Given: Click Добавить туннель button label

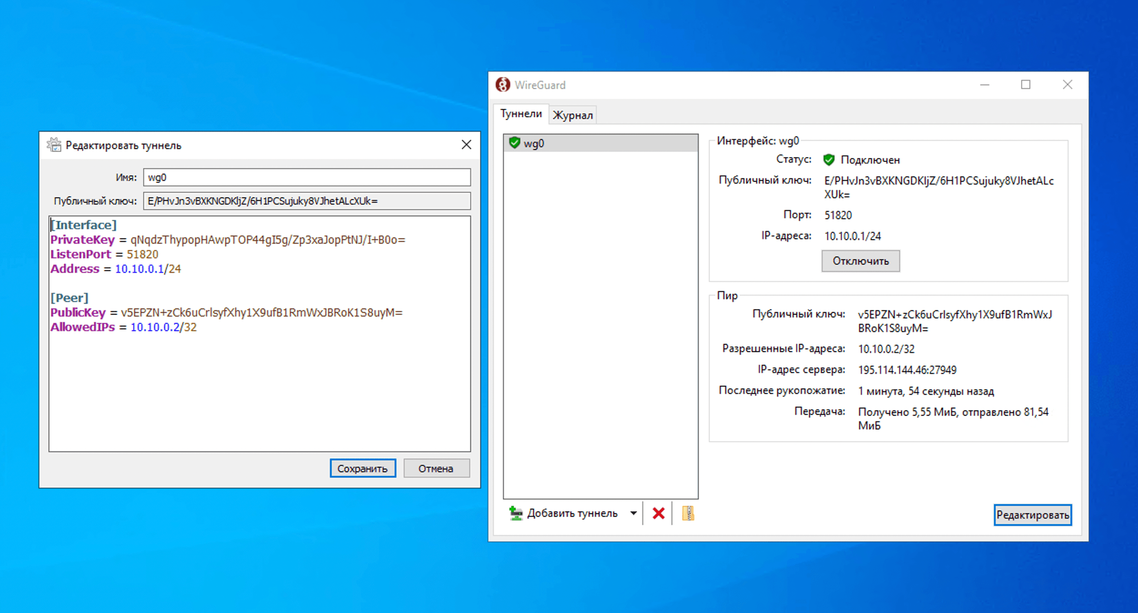Looking at the screenshot, I should pos(572,513).
